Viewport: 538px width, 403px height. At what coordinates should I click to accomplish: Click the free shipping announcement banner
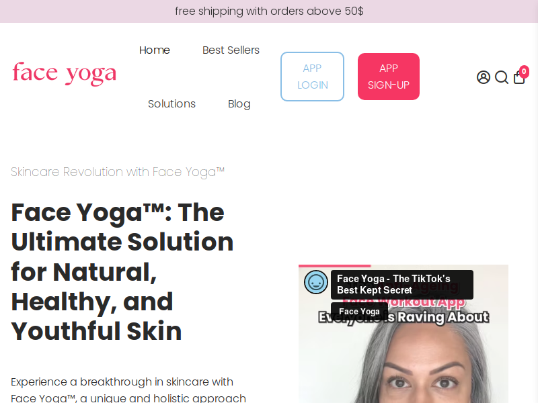(269, 11)
